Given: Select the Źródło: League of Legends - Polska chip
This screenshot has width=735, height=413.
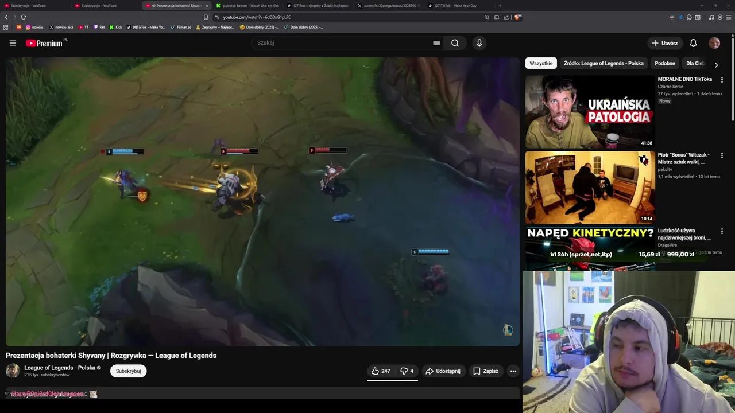Looking at the screenshot, I should (604, 63).
